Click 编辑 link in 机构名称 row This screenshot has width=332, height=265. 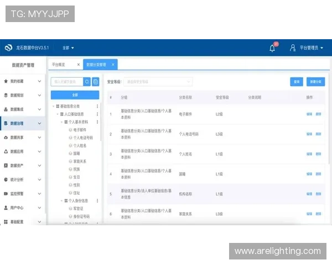(x=309, y=194)
